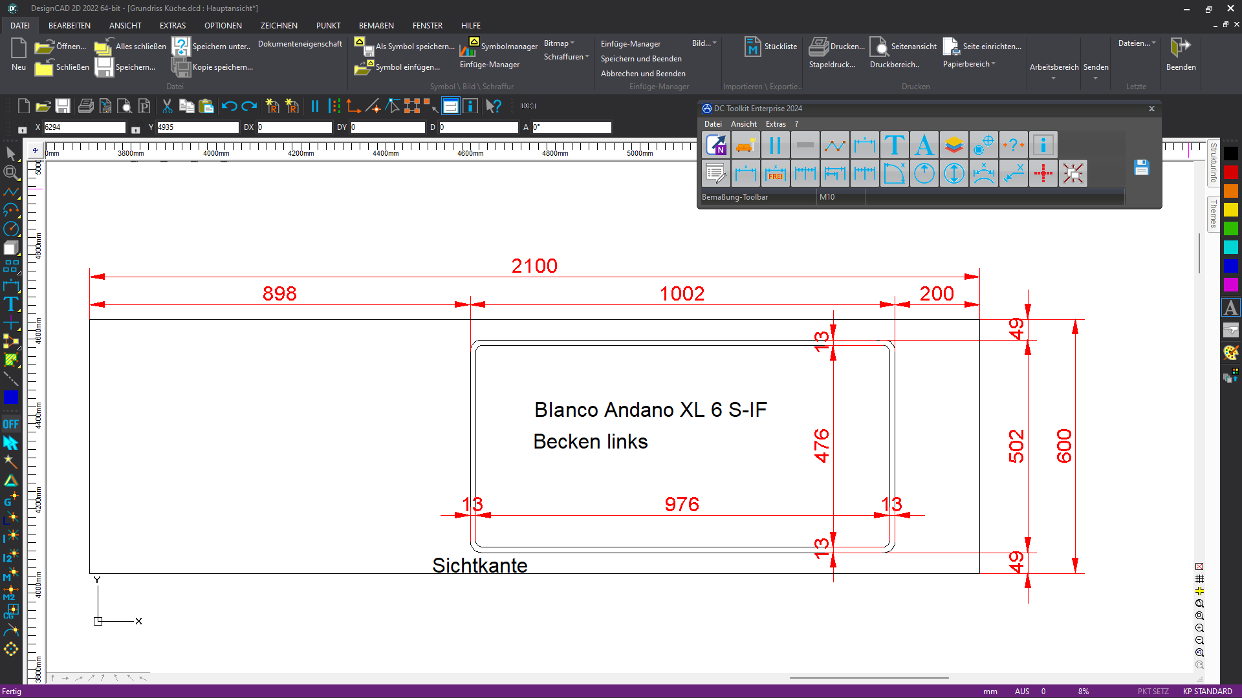Image resolution: width=1242 pixels, height=698 pixels.
Task: Toggle the M2 snap icon
Action: [x=11, y=593]
